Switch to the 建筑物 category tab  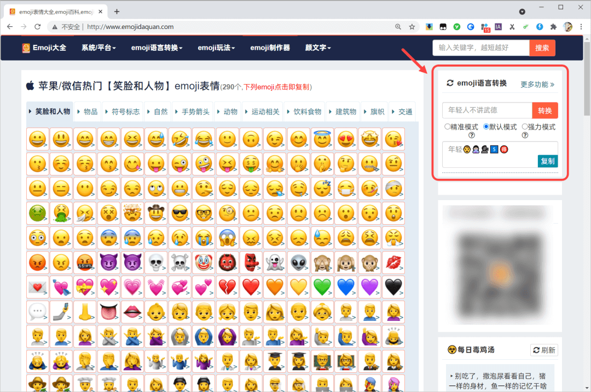(x=343, y=112)
